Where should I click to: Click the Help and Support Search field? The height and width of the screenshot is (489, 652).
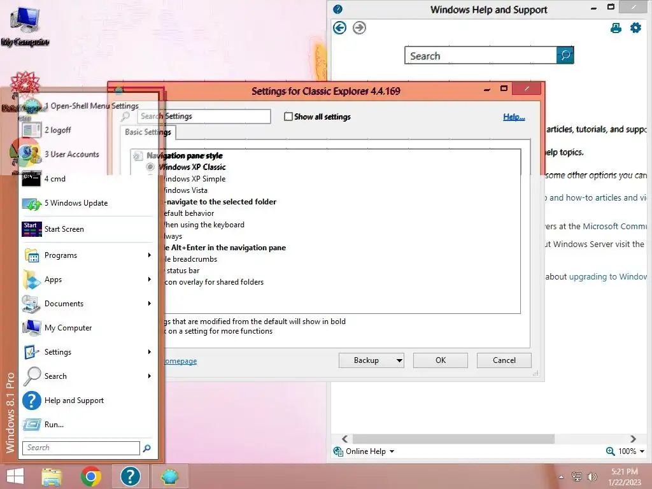[x=481, y=55]
